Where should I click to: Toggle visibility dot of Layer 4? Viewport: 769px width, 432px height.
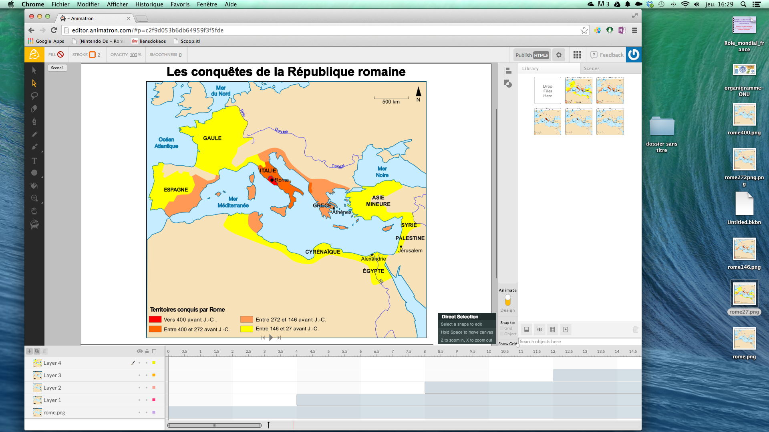[139, 363]
